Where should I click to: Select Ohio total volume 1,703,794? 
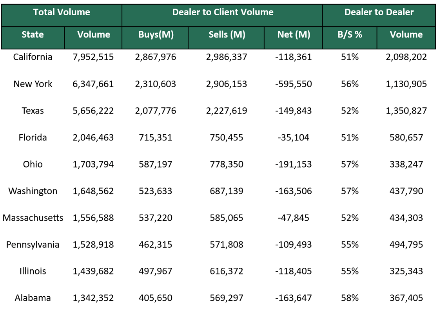[x=93, y=164]
